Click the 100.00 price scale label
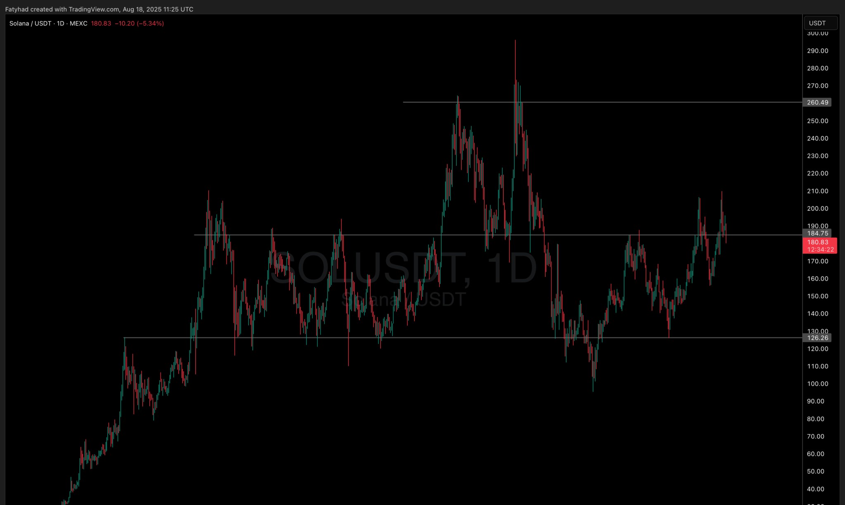 (817, 384)
